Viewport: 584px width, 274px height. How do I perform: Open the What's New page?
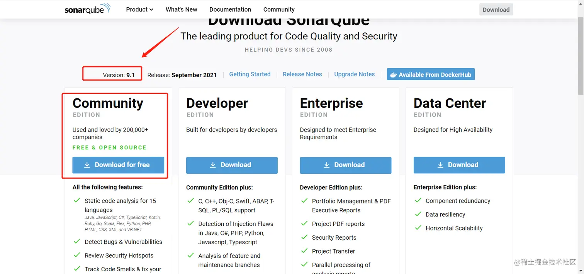pos(181,9)
